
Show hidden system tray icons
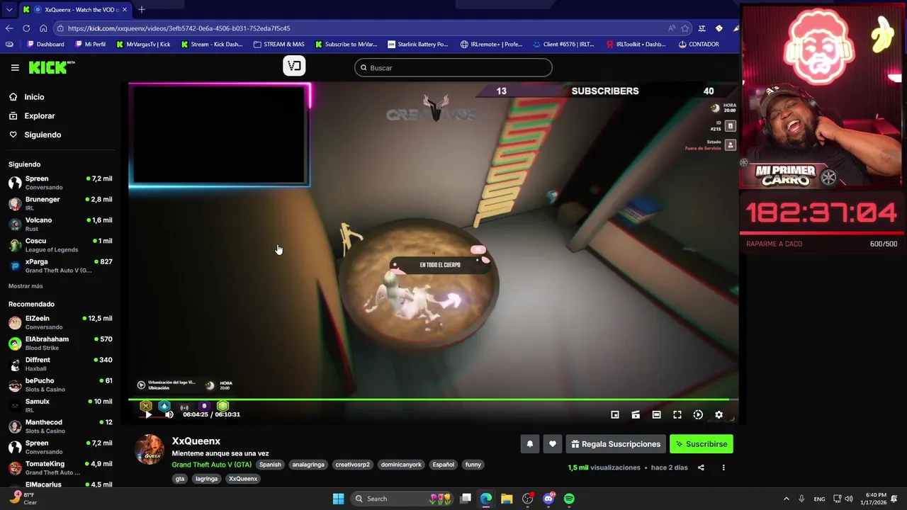pyautogui.click(x=786, y=499)
